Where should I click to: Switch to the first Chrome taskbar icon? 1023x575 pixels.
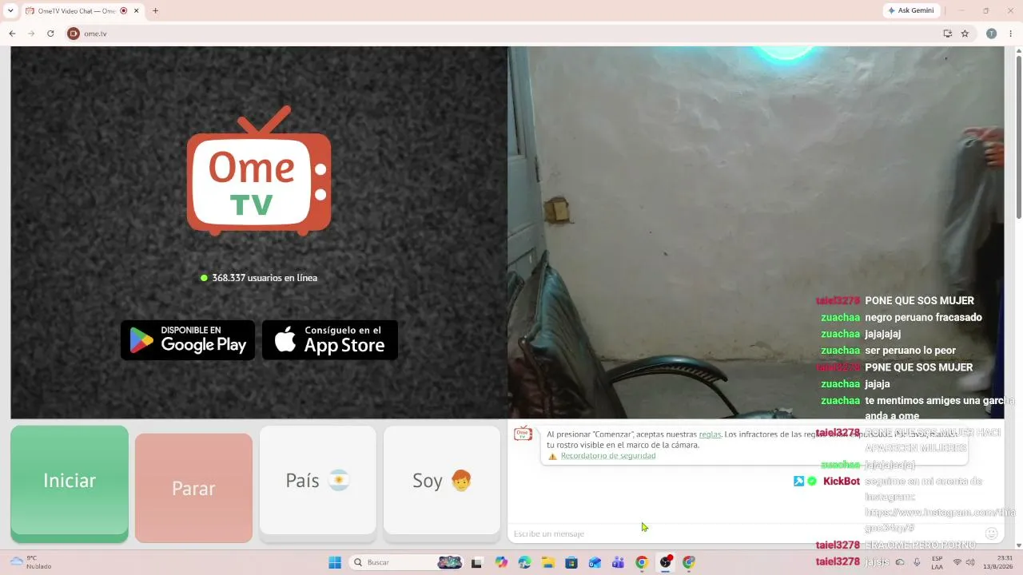click(641, 562)
